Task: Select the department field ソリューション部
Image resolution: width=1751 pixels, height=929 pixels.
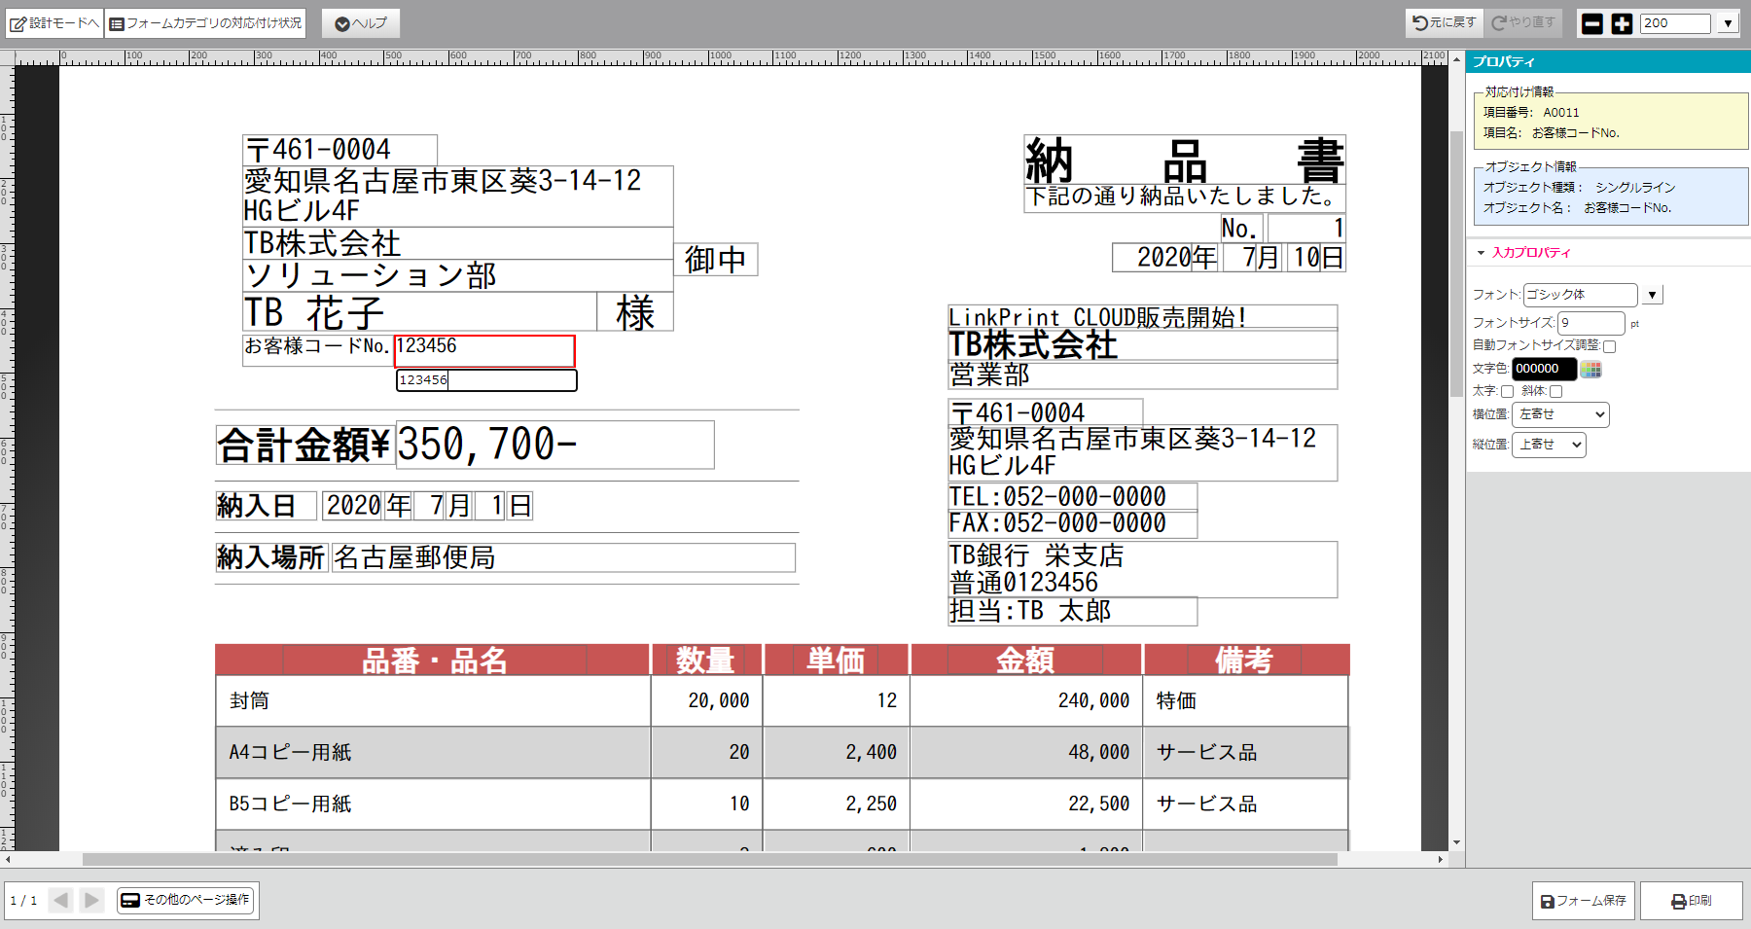Action: click(x=457, y=275)
